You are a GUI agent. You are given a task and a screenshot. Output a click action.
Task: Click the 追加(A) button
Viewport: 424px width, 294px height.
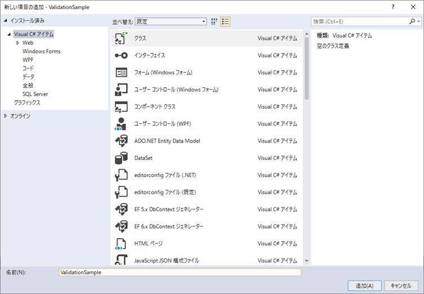(364, 285)
